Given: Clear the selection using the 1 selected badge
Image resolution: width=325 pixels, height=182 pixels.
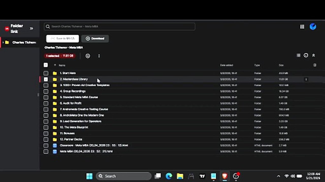Looking at the screenshot, I should tap(60, 56).
